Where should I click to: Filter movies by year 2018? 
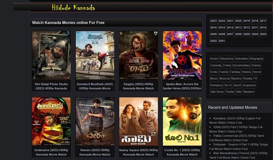255,21
